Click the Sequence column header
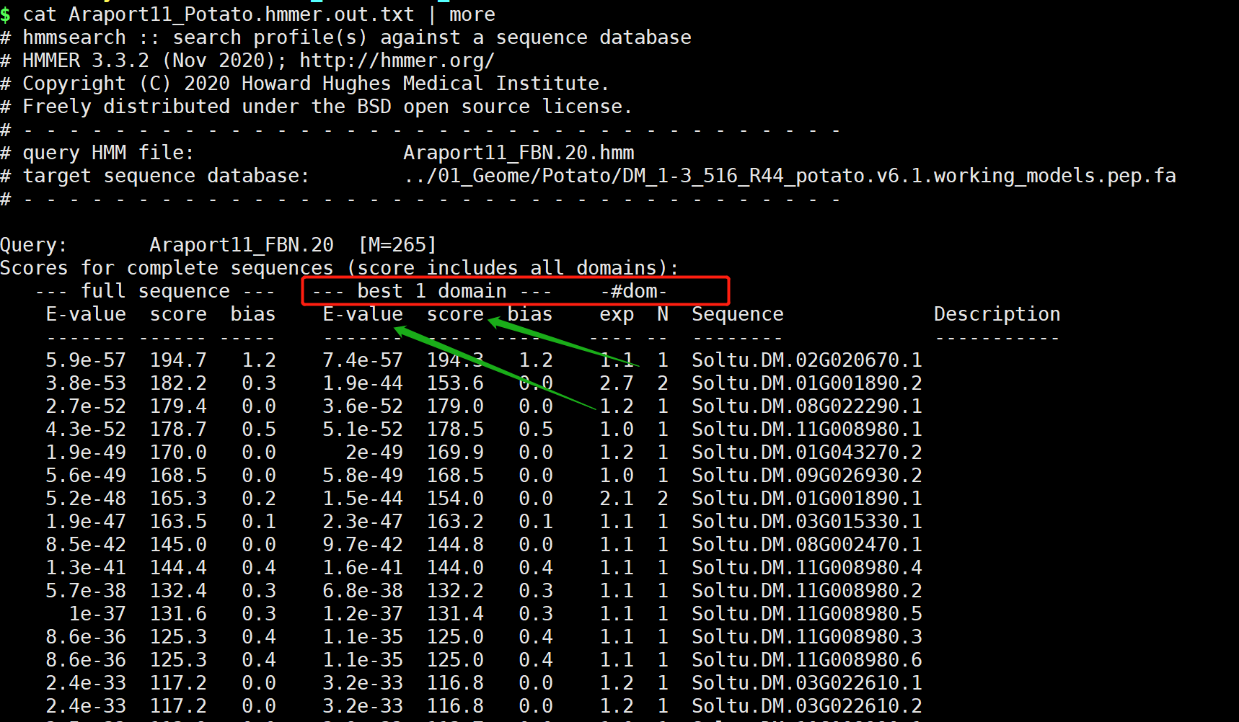Image resolution: width=1239 pixels, height=722 pixels. click(x=738, y=314)
